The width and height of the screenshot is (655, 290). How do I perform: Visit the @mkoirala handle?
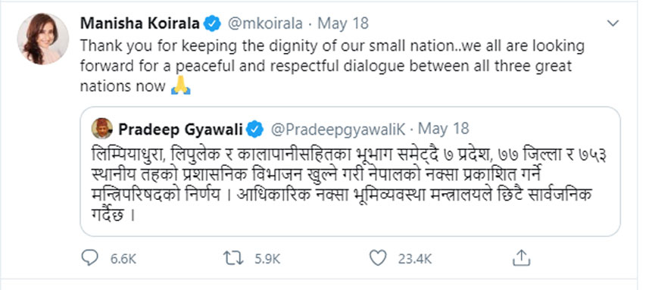click(265, 23)
